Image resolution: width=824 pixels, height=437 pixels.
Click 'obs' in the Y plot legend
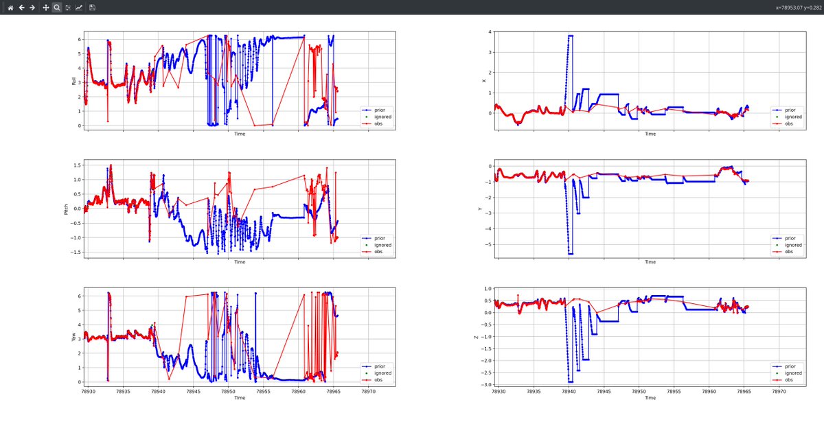click(x=788, y=252)
